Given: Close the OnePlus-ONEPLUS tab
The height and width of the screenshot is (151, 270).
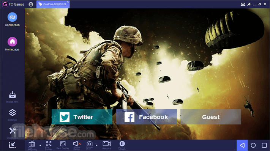Looking at the screenshot, I should (x=68, y=2).
